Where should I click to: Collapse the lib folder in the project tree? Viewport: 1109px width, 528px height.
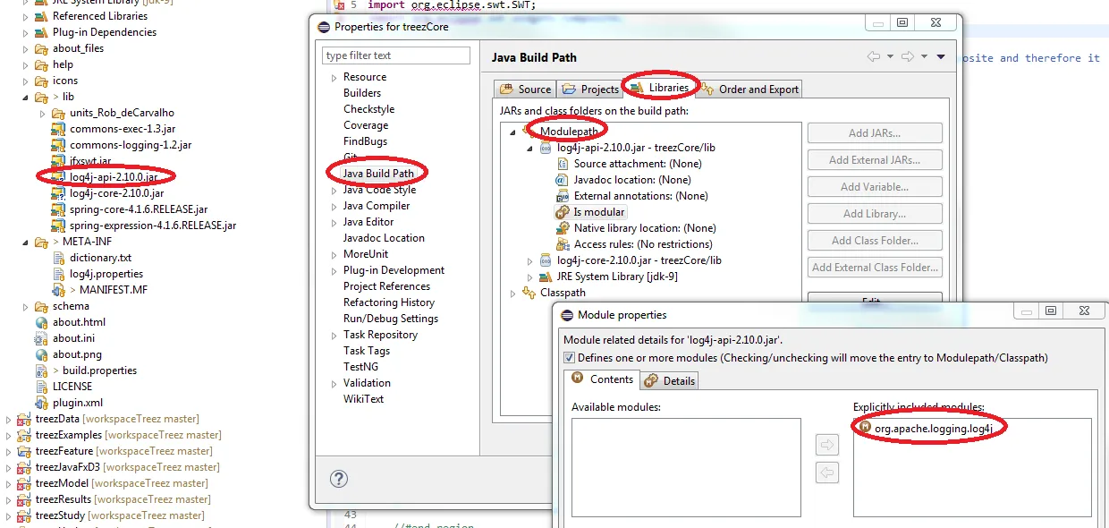pyautogui.click(x=25, y=97)
